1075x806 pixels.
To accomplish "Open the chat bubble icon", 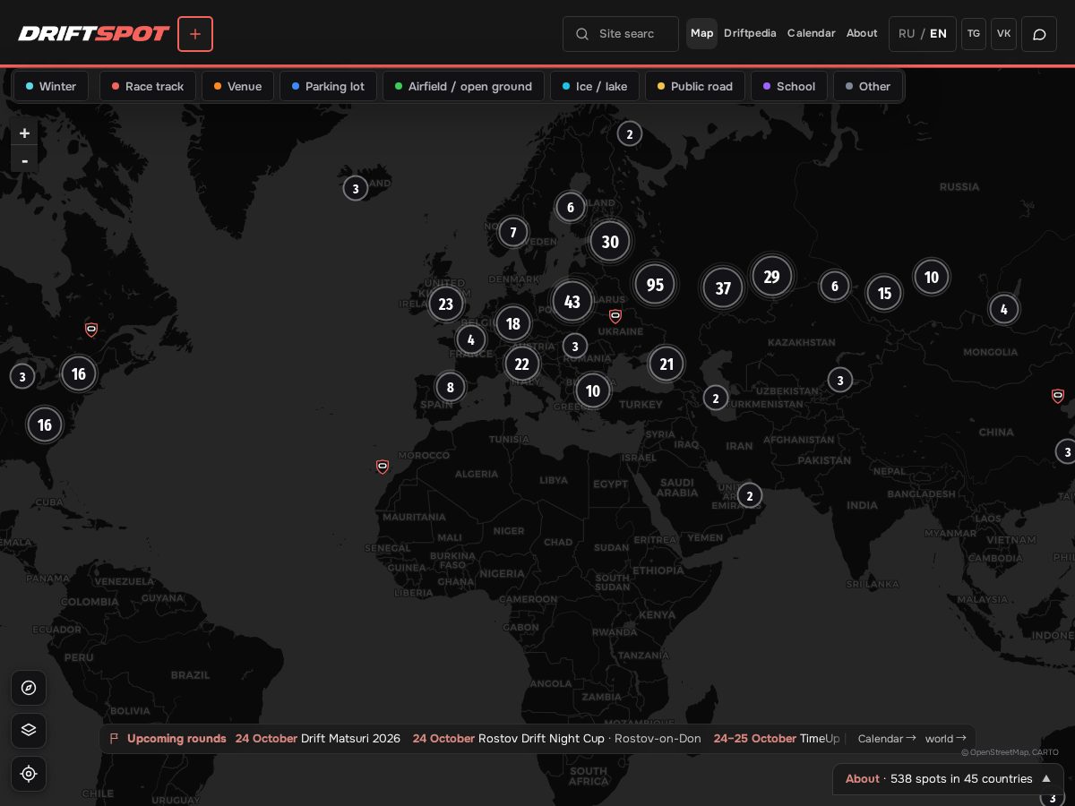I will pyautogui.click(x=1039, y=34).
